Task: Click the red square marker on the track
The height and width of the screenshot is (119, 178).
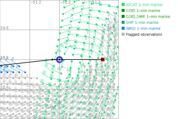Action: tap(103, 59)
